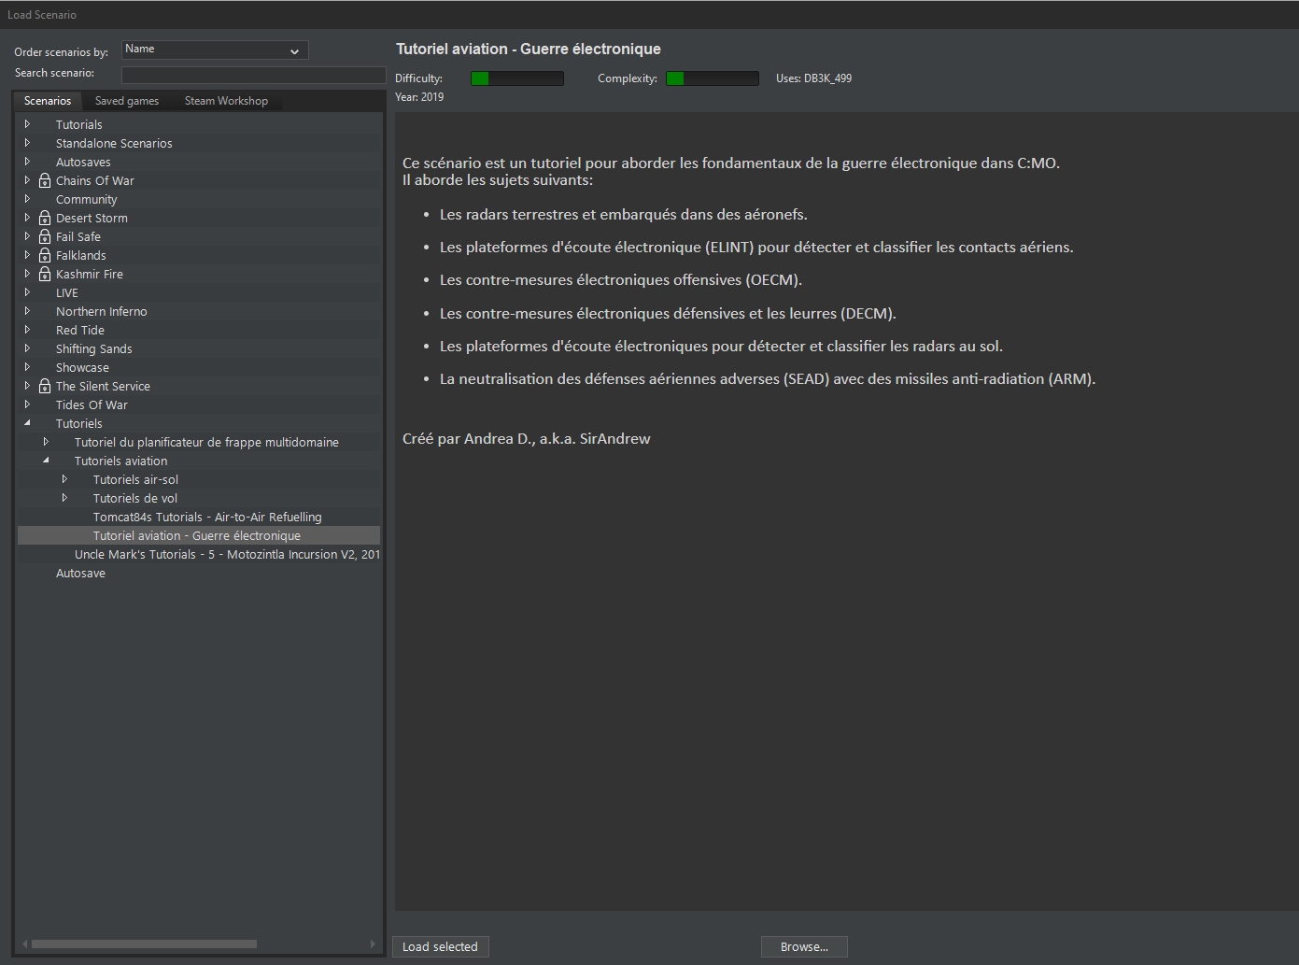Switch to the Saved games tab

[x=127, y=101]
